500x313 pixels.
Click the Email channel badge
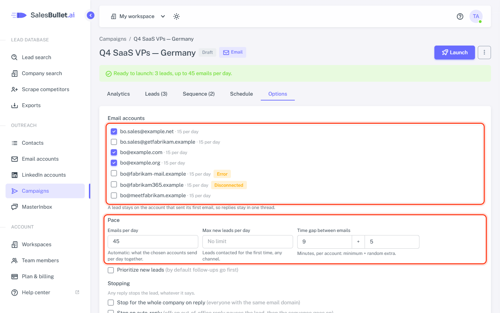[x=233, y=52]
